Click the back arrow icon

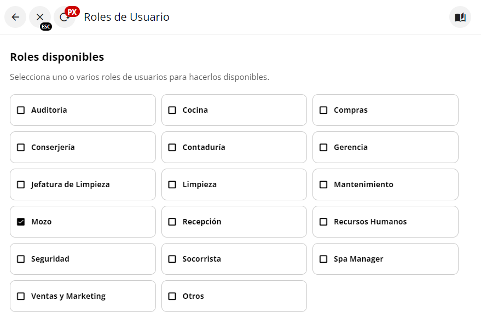tap(15, 17)
